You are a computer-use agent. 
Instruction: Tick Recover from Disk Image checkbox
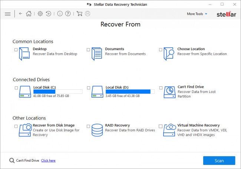pyautogui.click(x=16, y=126)
